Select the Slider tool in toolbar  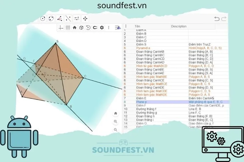coord(77,19)
